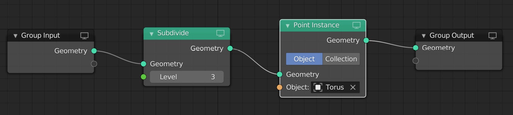This screenshot has width=513, height=115.
Task: Click the Torus object data icon
Action: (318, 87)
